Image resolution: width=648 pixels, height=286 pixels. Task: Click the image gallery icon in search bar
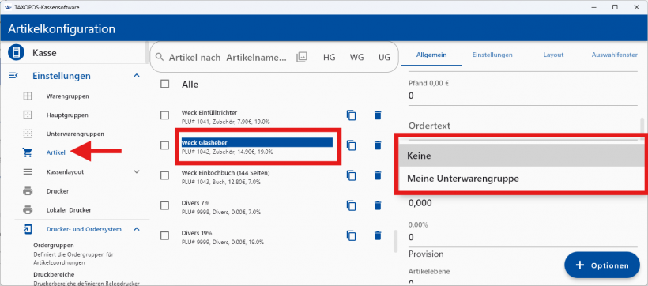pos(302,57)
